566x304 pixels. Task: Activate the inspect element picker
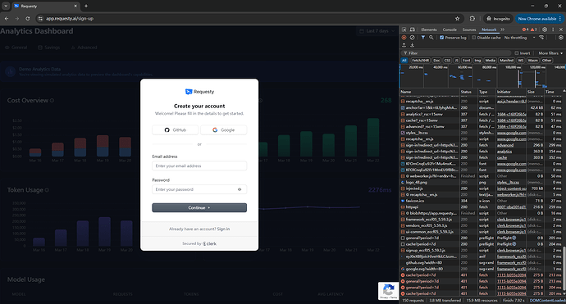tap(404, 29)
